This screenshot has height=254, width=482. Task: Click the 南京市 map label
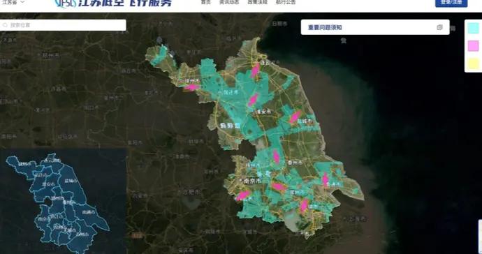coord(251,181)
